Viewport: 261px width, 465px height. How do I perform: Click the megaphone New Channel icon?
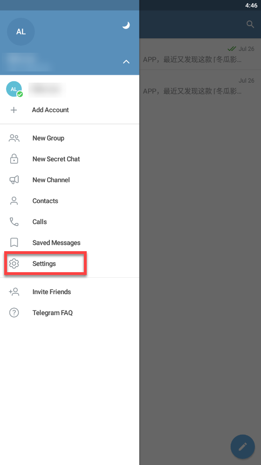(14, 180)
